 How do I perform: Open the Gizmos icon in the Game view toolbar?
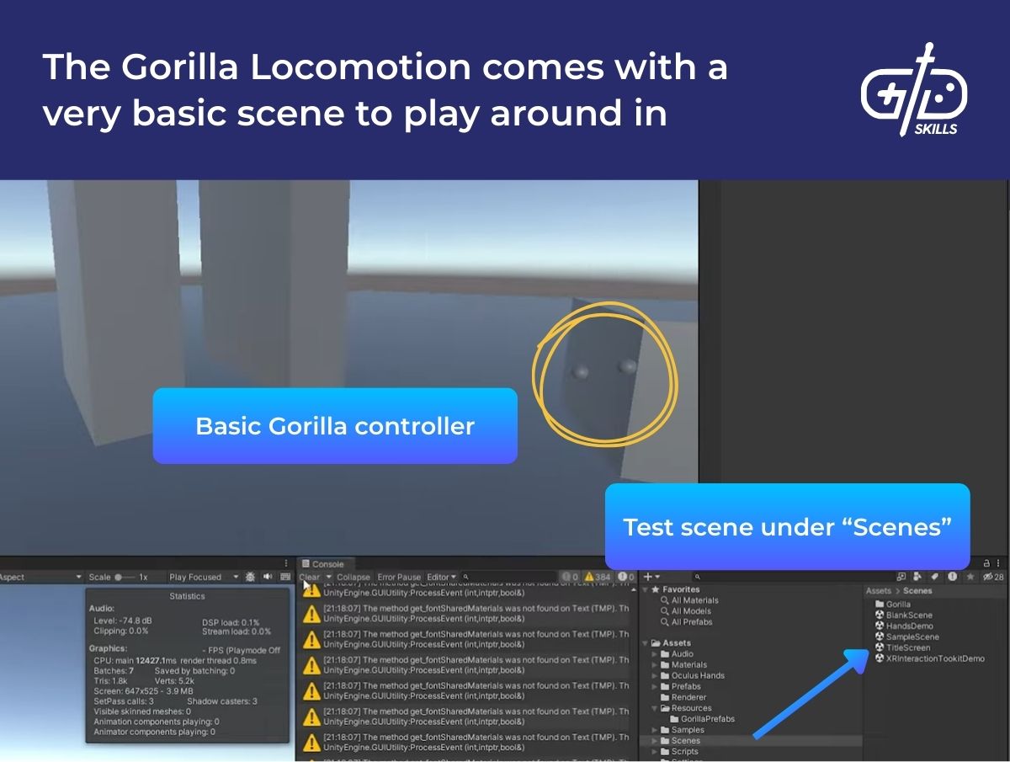point(250,575)
